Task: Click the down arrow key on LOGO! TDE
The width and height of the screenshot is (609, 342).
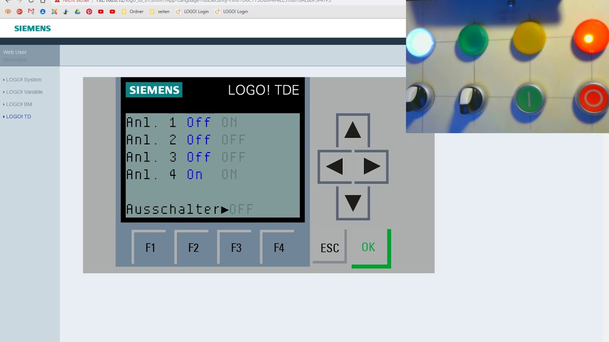Action: coord(353,203)
